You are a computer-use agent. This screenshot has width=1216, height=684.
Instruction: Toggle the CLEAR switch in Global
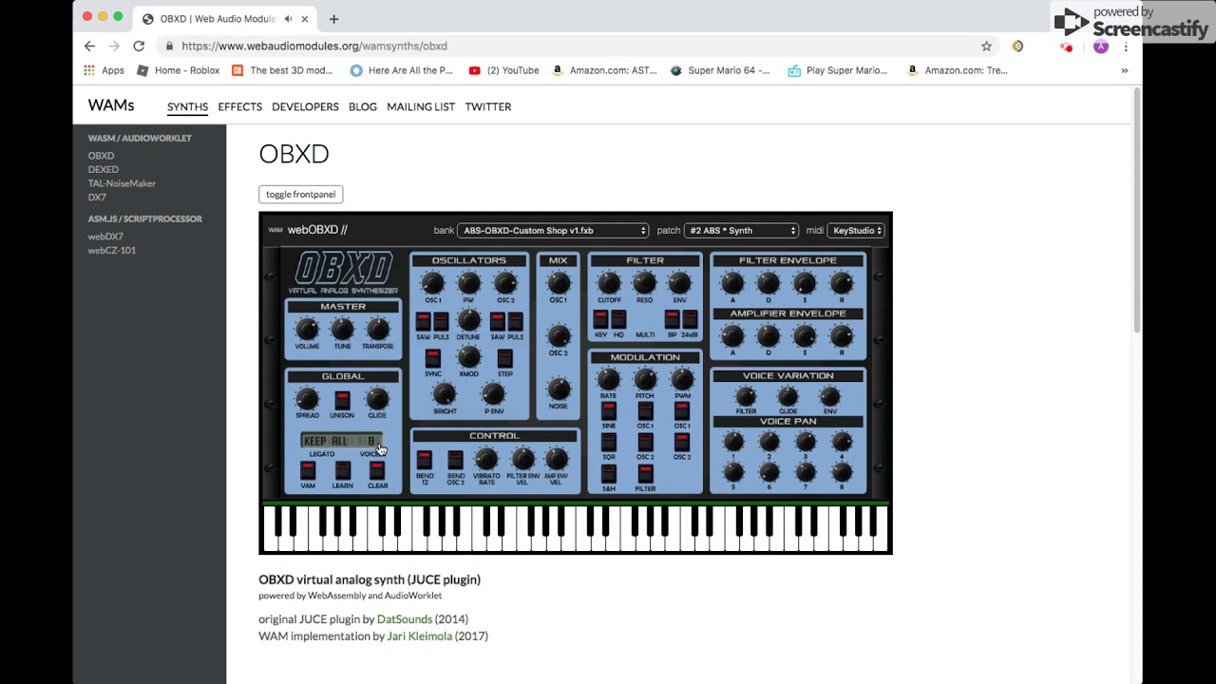377,470
